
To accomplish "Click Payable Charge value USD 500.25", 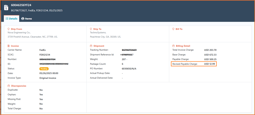I will [211, 60].
